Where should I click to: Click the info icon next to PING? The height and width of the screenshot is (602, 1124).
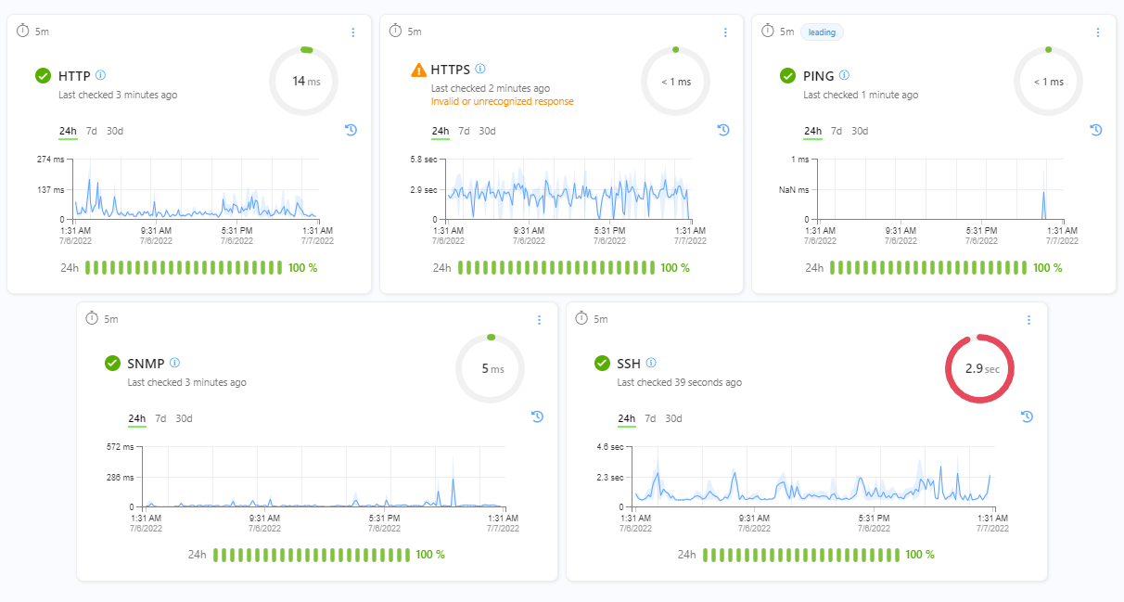click(844, 75)
